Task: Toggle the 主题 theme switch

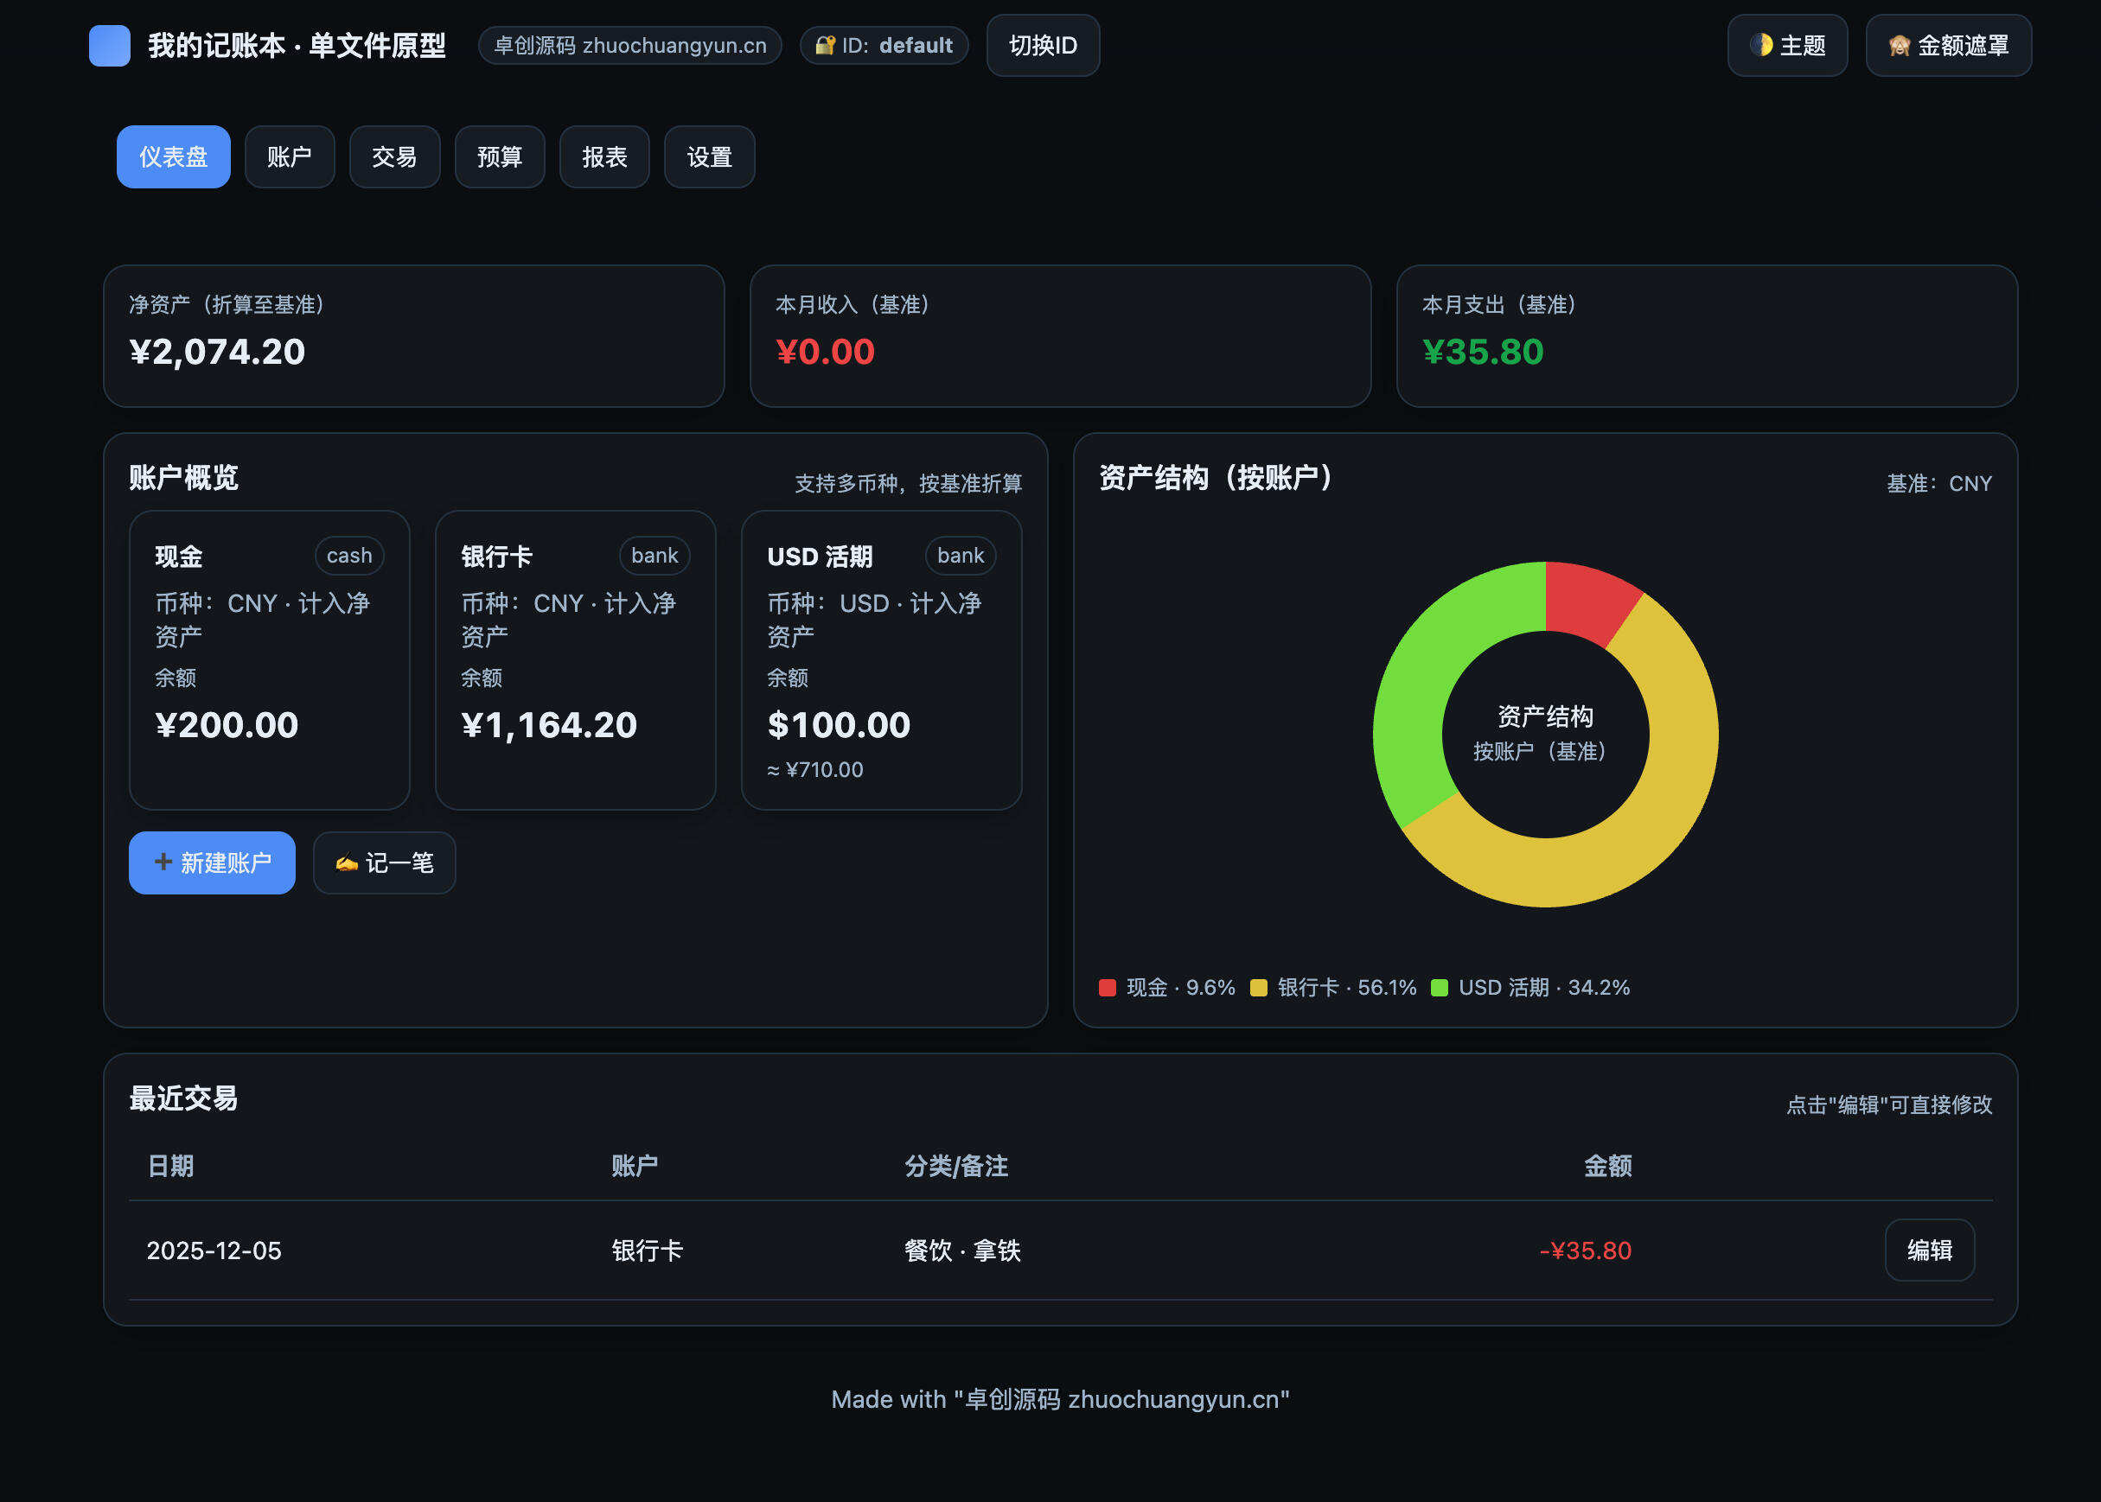Action: tap(1786, 44)
